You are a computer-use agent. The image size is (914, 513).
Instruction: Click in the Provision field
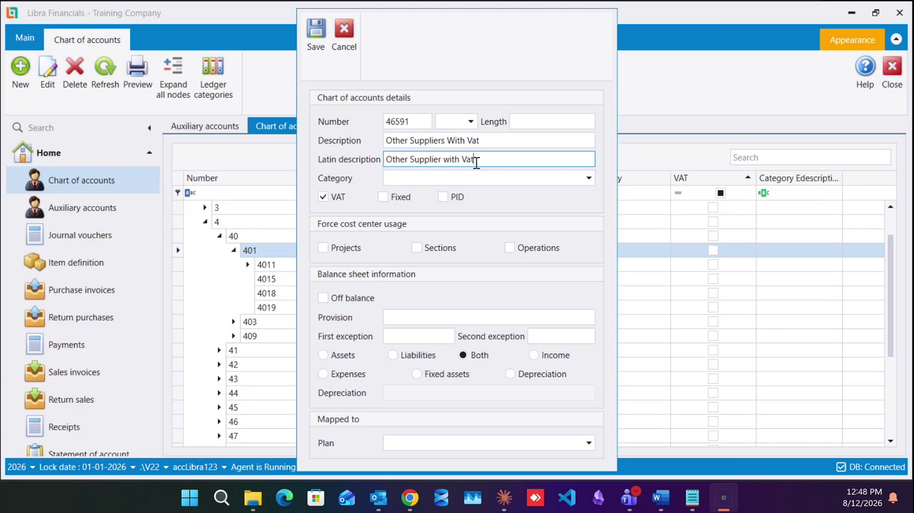[x=489, y=318]
